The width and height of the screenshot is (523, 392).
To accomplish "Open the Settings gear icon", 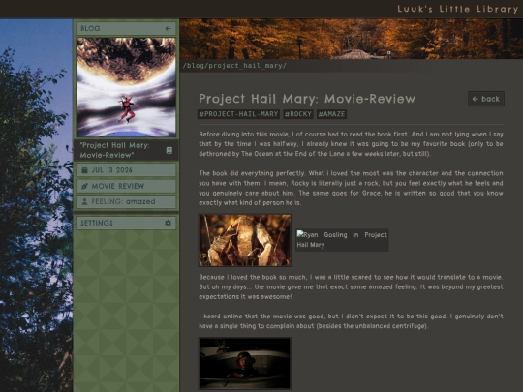I will 168,223.
